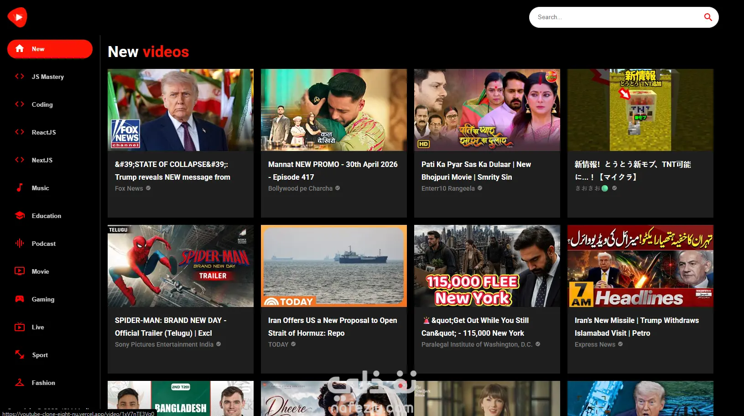744x416 pixels.
Task: Choose the NextJS category
Action: pyautogui.click(x=50, y=160)
